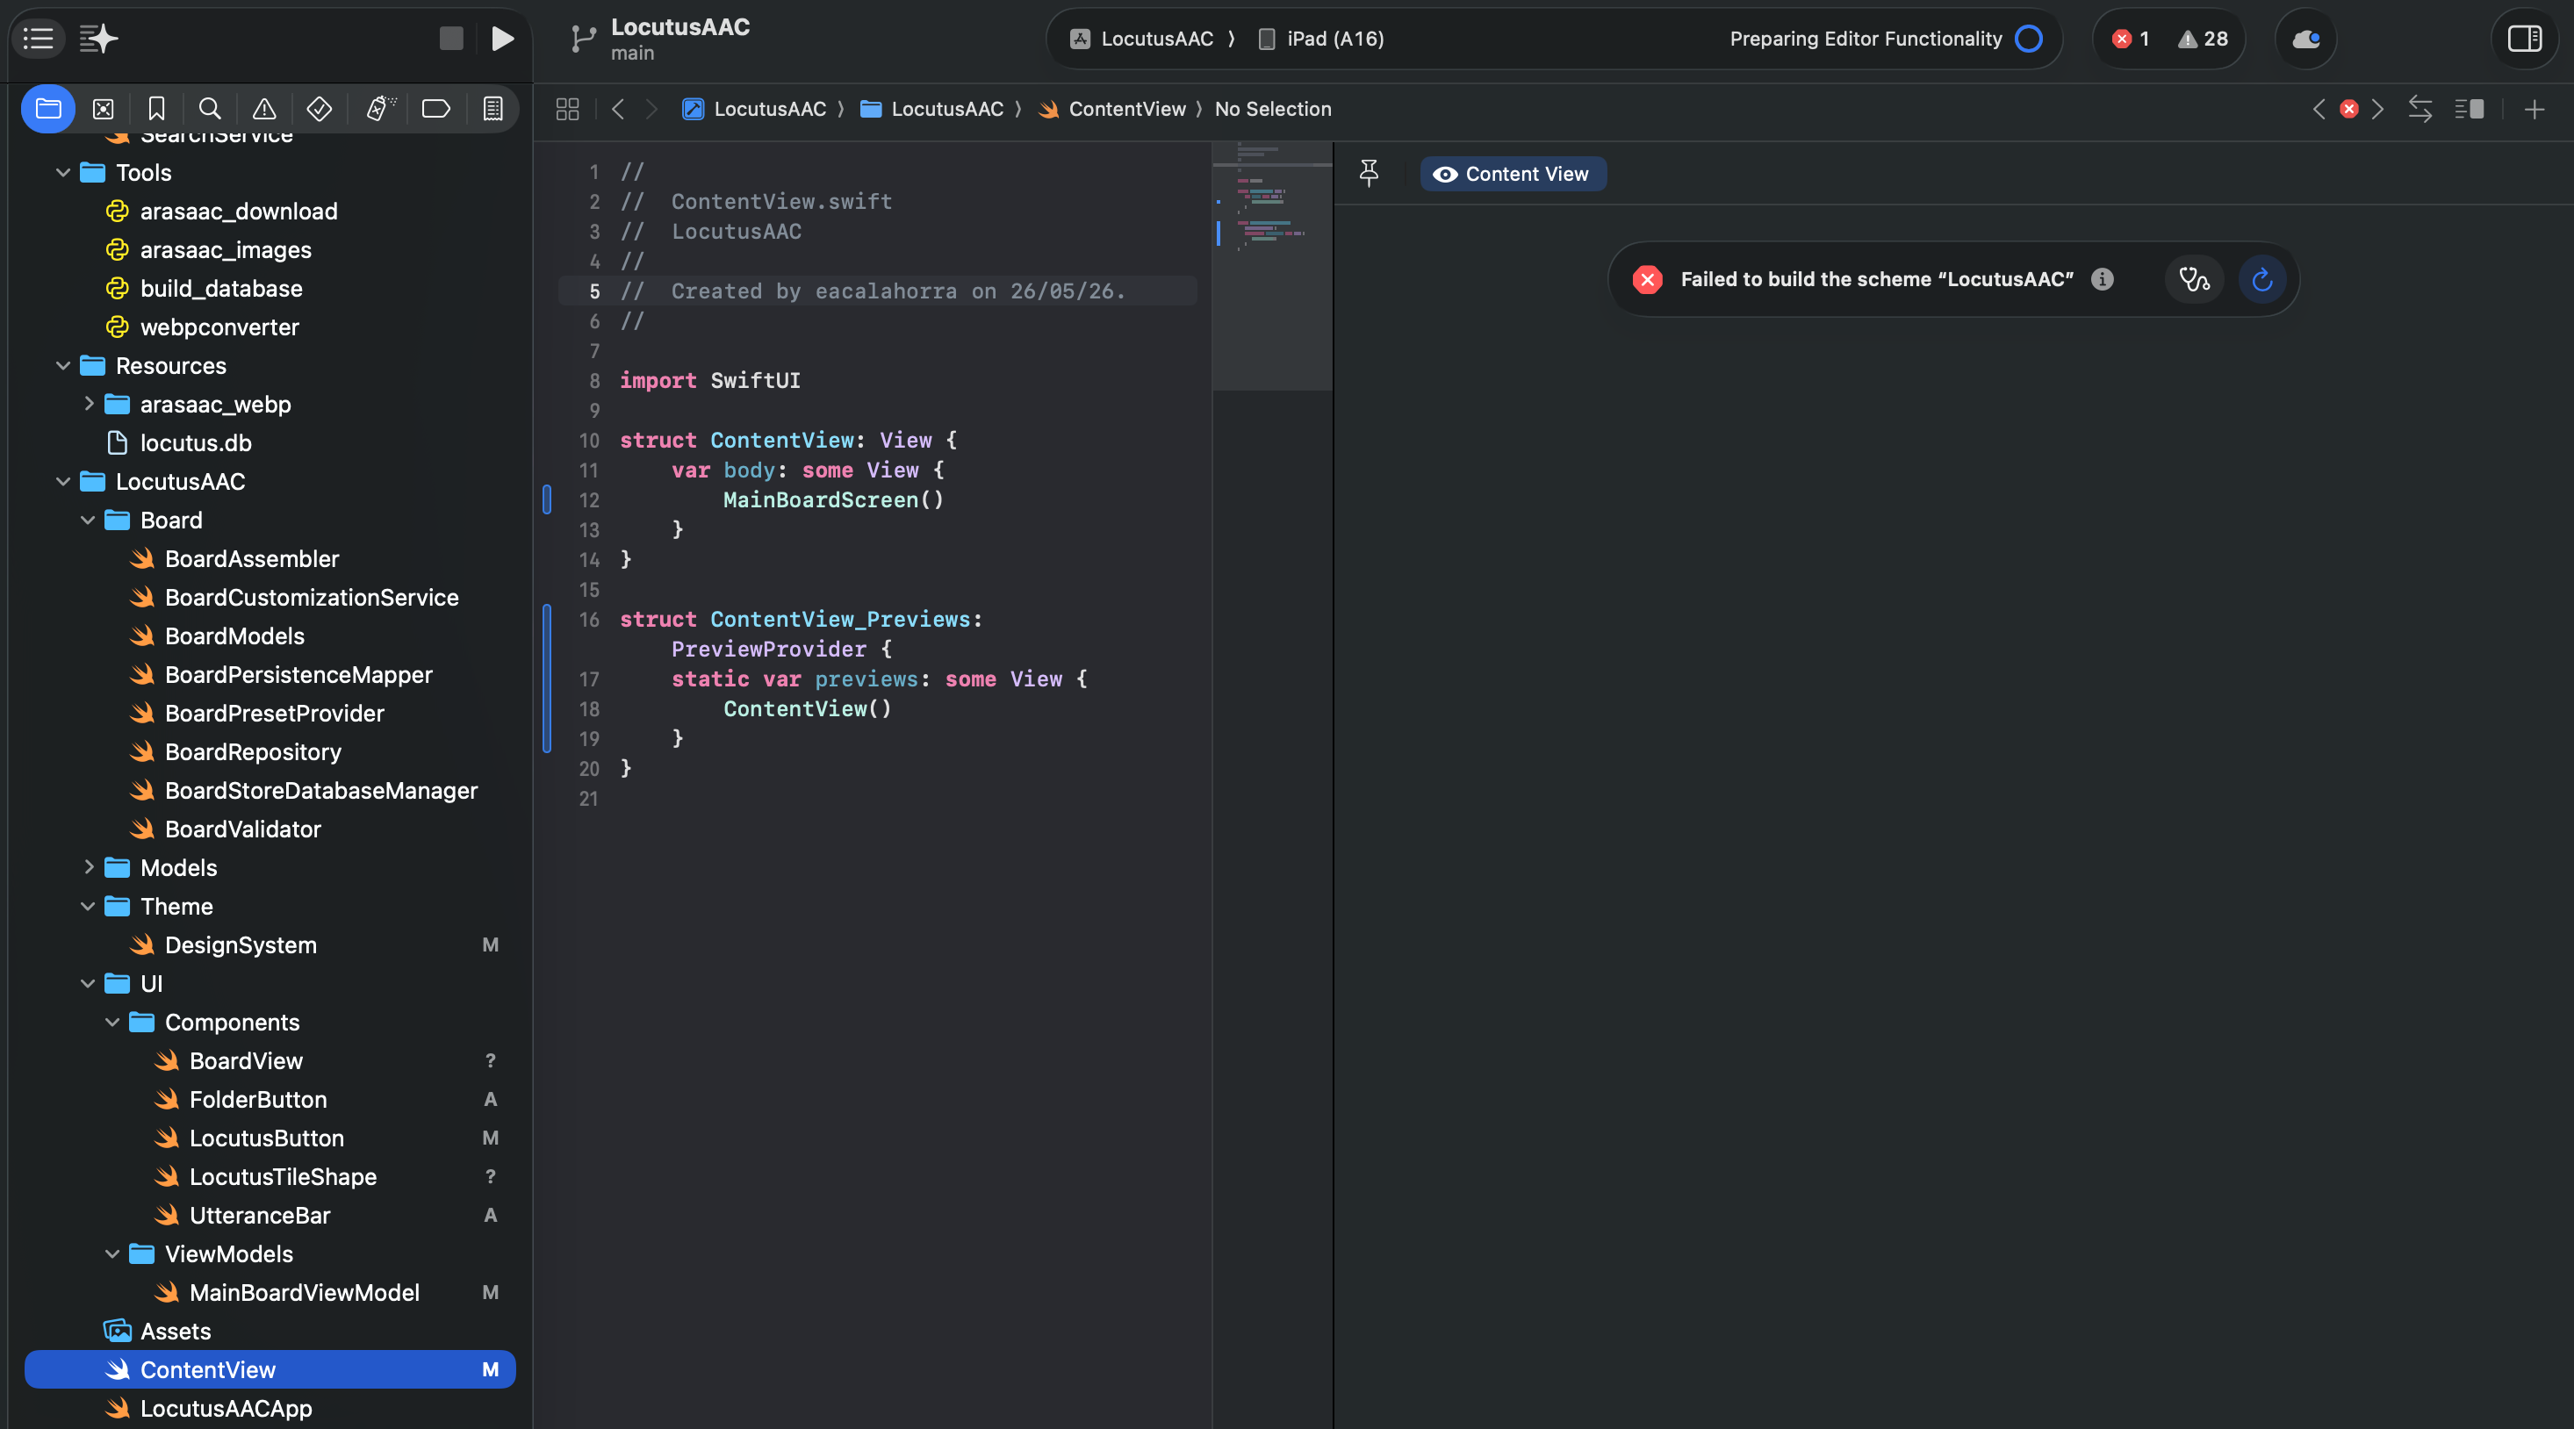The image size is (2574, 1429).
Task: Open the No Selection symbol menu
Action: point(1272,109)
